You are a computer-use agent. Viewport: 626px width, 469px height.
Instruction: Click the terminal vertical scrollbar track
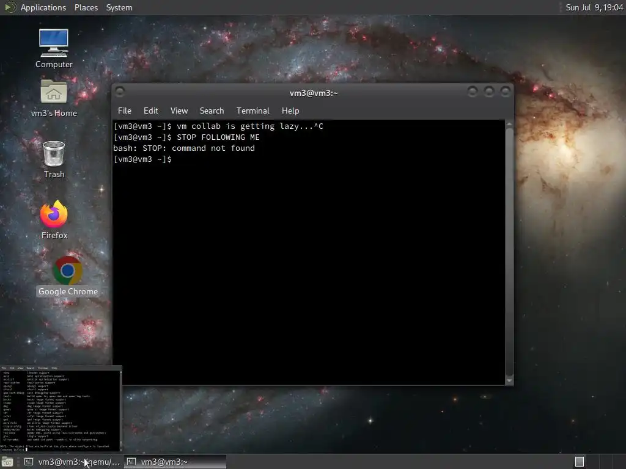pyautogui.click(x=509, y=252)
